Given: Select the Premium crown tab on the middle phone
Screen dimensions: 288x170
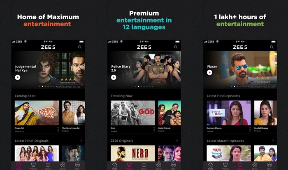Looking at the screenshot, I should (129, 166).
